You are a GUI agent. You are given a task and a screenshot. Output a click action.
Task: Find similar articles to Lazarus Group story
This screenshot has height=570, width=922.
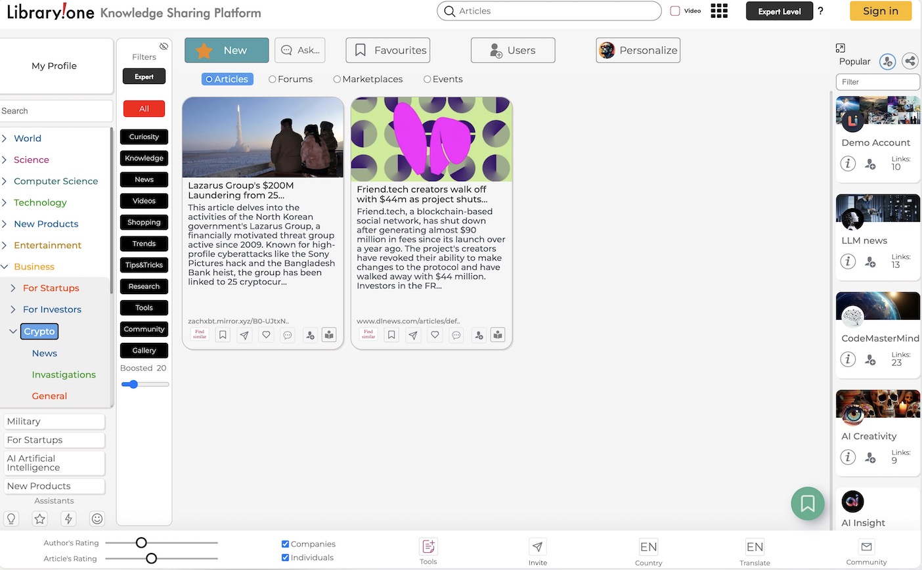pos(200,335)
